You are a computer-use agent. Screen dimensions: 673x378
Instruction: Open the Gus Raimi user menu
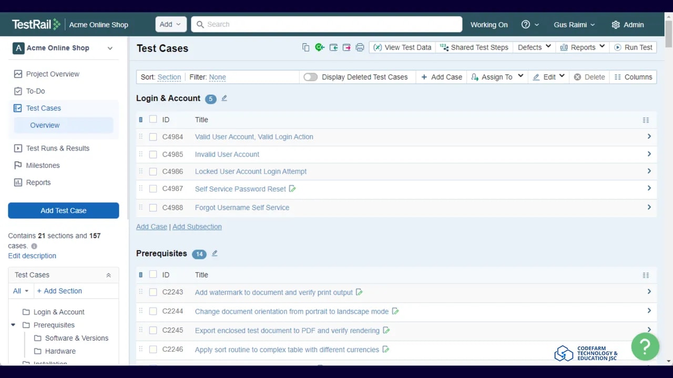click(574, 25)
